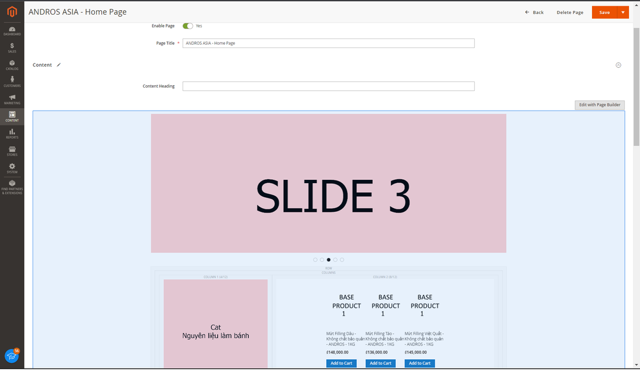Viewport: 640px width, 370px height.
Task: Open the Marketing sidebar menu
Action: pyautogui.click(x=12, y=99)
